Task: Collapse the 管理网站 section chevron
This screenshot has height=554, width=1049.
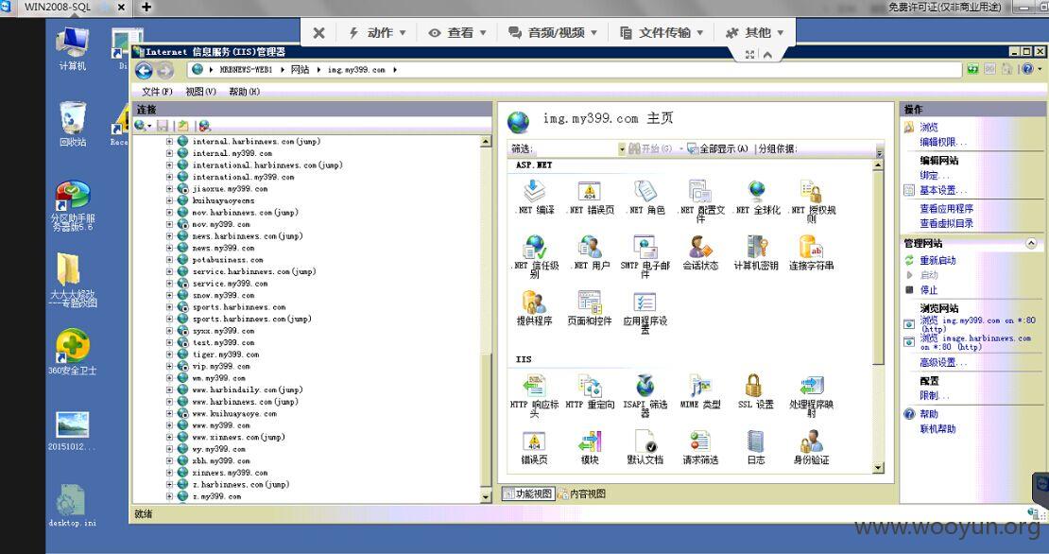Action: (1031, 244)
